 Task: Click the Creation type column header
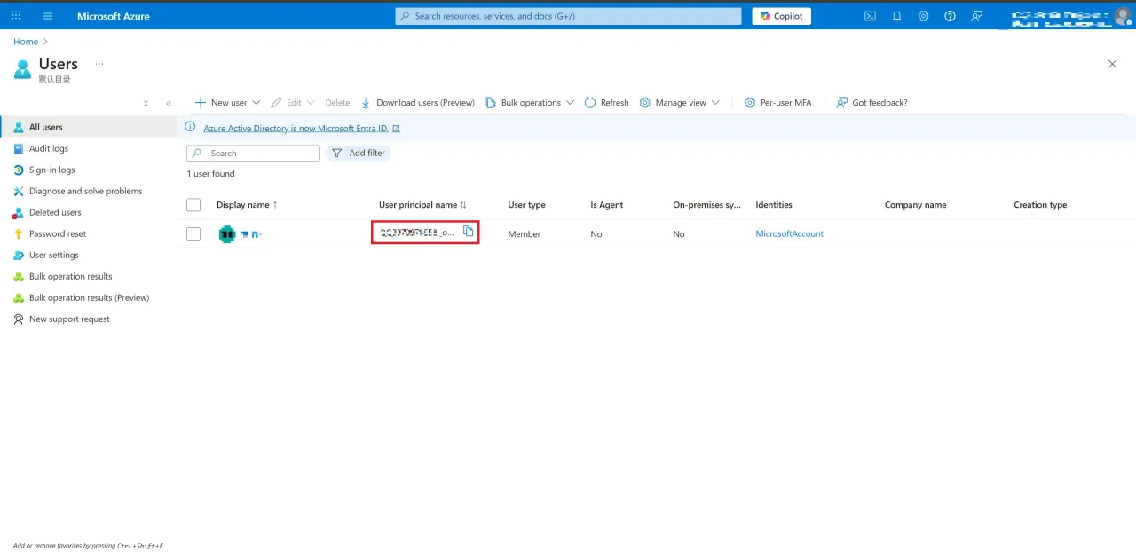1040,205
